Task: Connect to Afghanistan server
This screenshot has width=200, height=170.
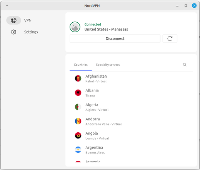Action: click(131, 78)
